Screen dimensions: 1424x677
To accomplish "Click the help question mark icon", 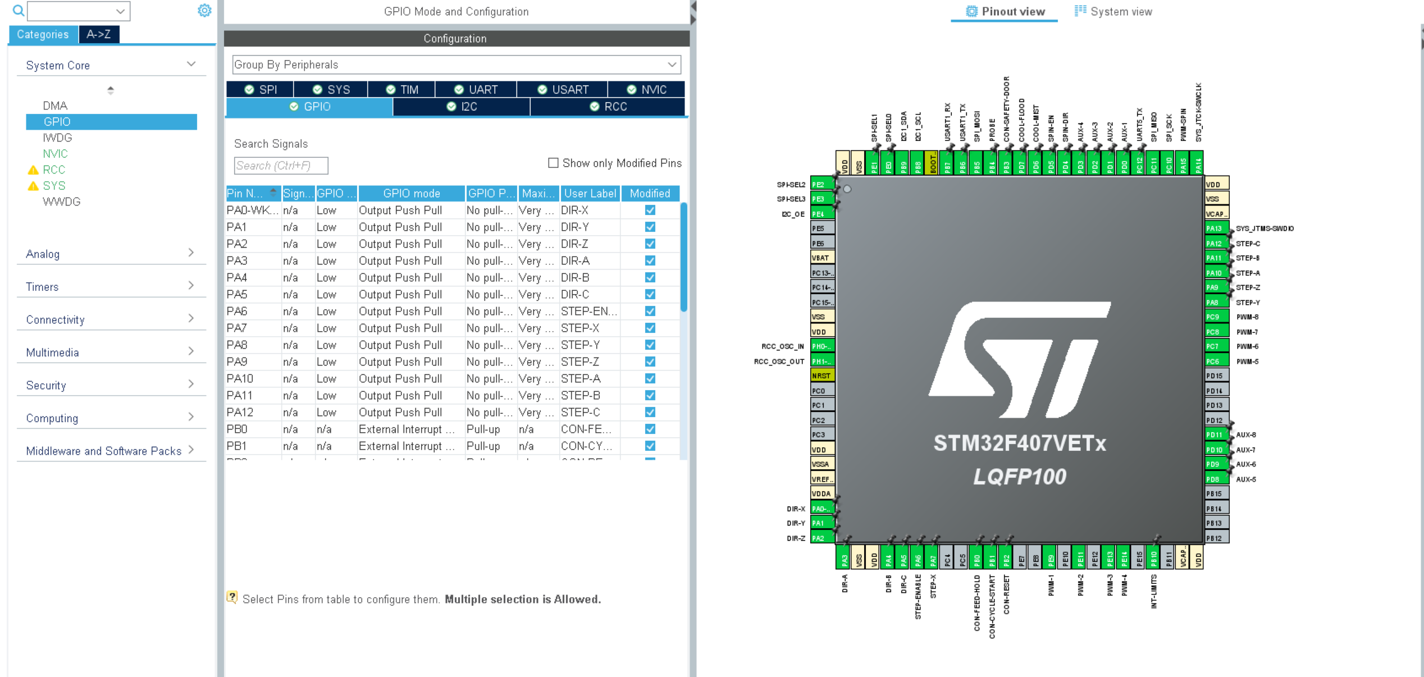I will [x=232, y=597].
